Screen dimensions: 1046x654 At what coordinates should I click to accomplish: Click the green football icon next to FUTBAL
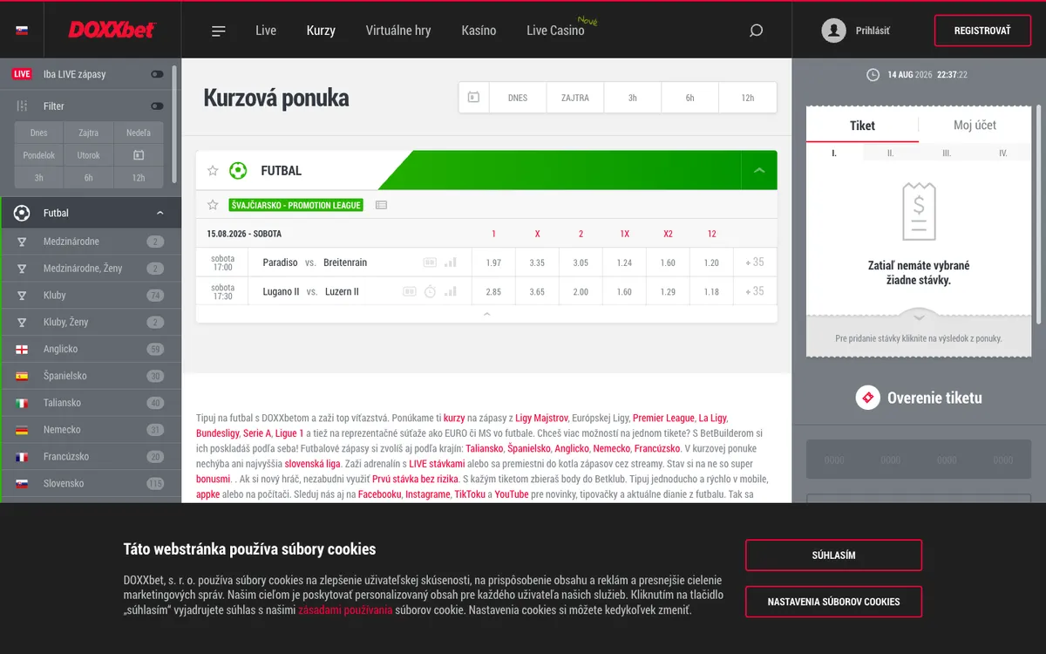point(238,171)
